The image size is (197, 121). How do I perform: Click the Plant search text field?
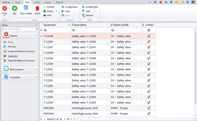18,29
